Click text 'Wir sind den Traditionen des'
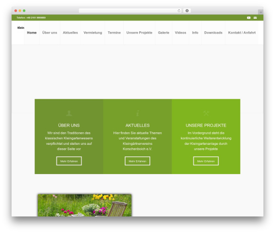Image resolution: width=275 pixels, height=233 pixels. pos(69,133)
